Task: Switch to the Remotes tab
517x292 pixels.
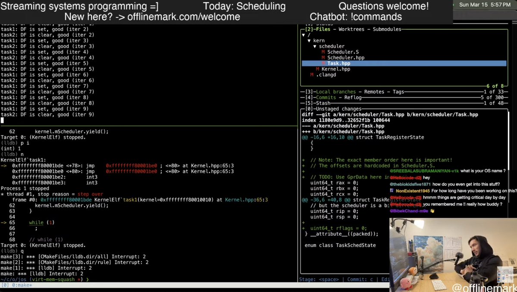Action: [x=374, y=92]
